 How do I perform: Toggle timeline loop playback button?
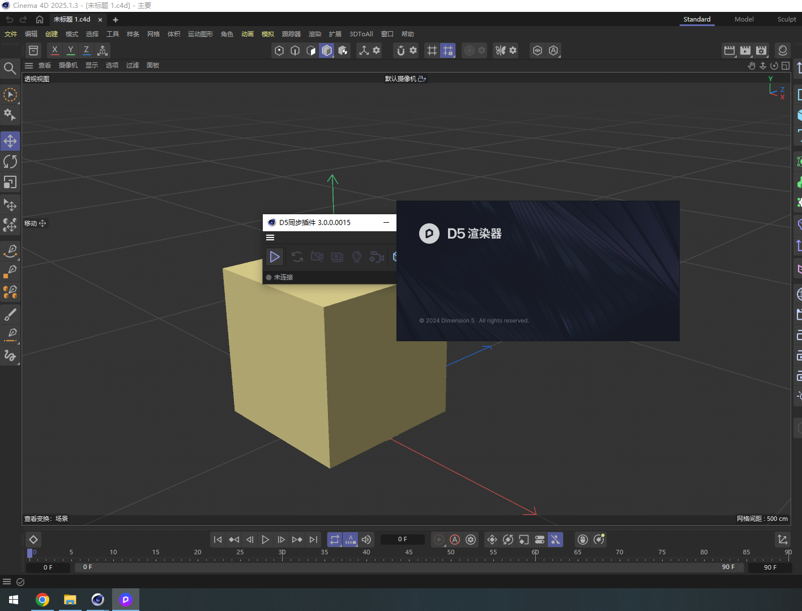[x=335, y=540]
